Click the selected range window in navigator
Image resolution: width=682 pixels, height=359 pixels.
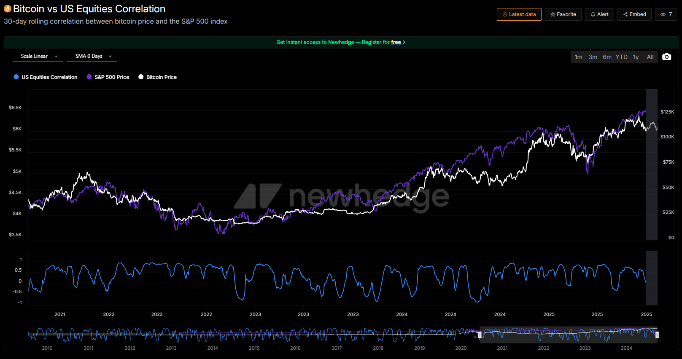[x=569, y=335]
